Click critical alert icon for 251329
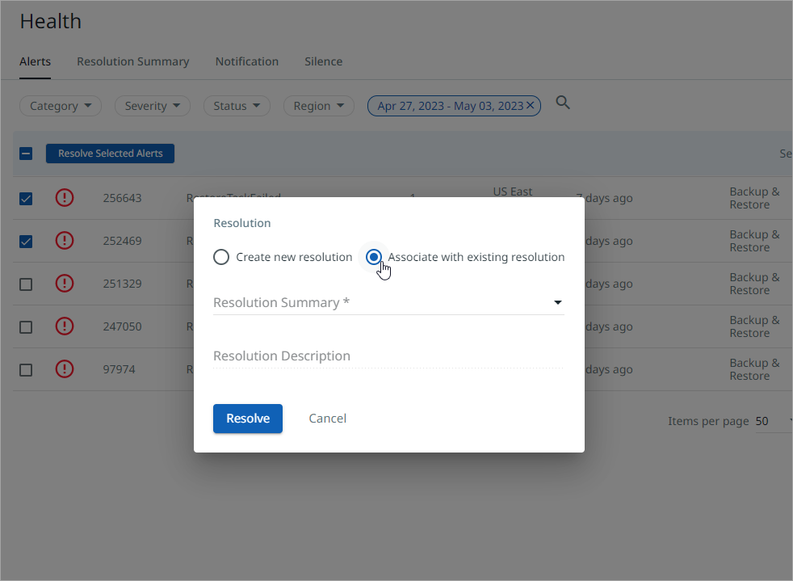Screen dimensions: 793x581 click(65, 284)
